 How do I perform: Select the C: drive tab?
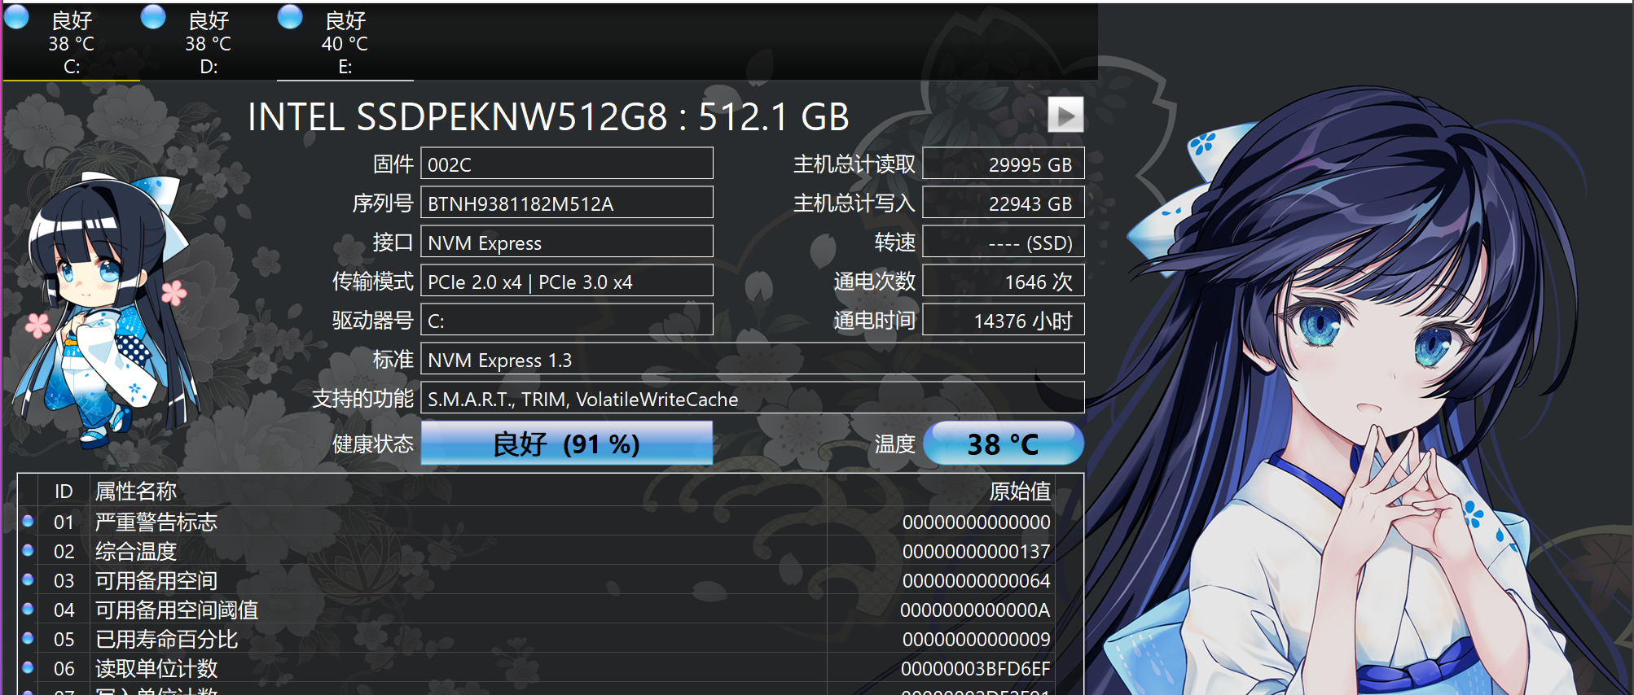coord(72,44)
